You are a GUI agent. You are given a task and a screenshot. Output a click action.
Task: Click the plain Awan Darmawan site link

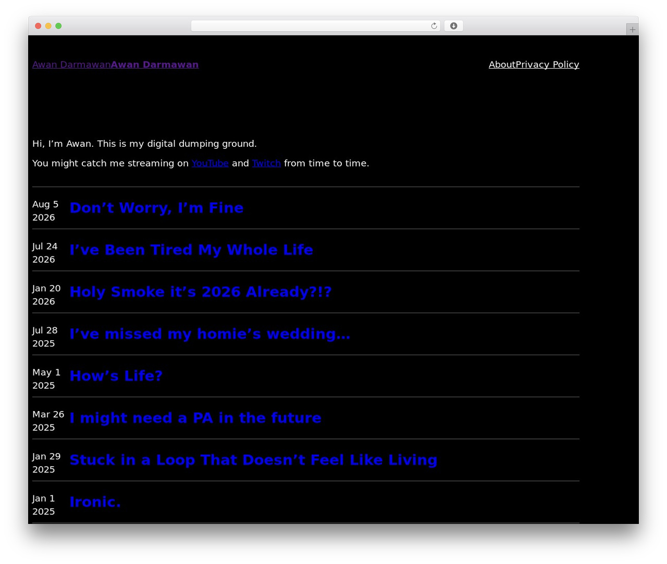pyautogui.click(x=71, y=65)
